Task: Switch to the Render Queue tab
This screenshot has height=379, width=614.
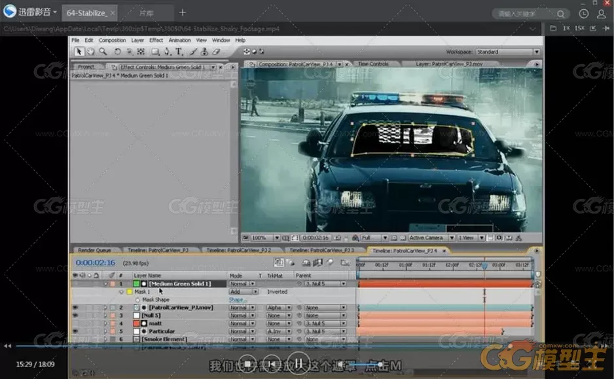Action: point(94,250)
